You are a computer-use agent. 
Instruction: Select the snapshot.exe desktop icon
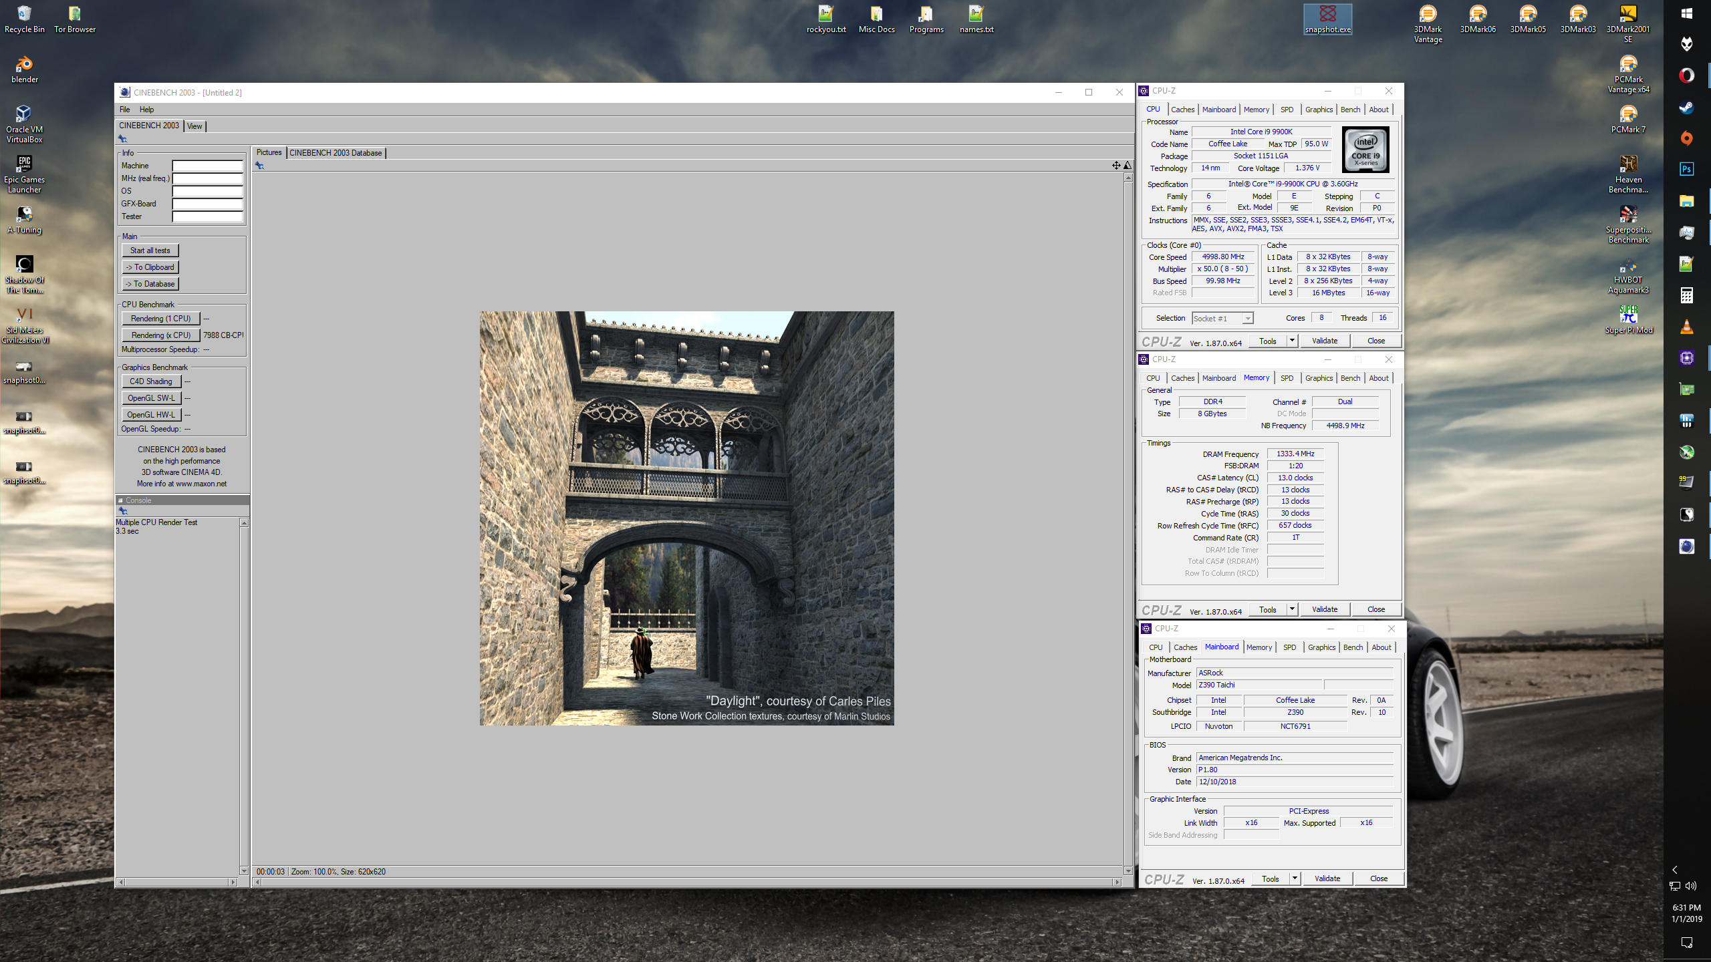[x=1328, y=19]
